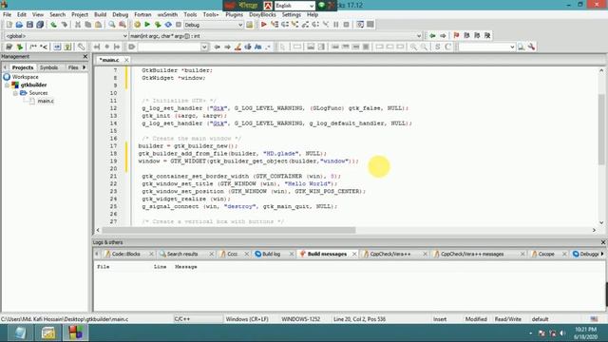Screen dimensions: 608x342
Task: Click the Break debugger pause icon
Action: [335, 25]
